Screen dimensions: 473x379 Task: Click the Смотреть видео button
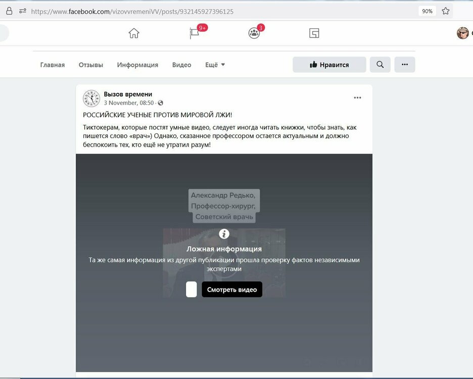(x=231, y=289)
